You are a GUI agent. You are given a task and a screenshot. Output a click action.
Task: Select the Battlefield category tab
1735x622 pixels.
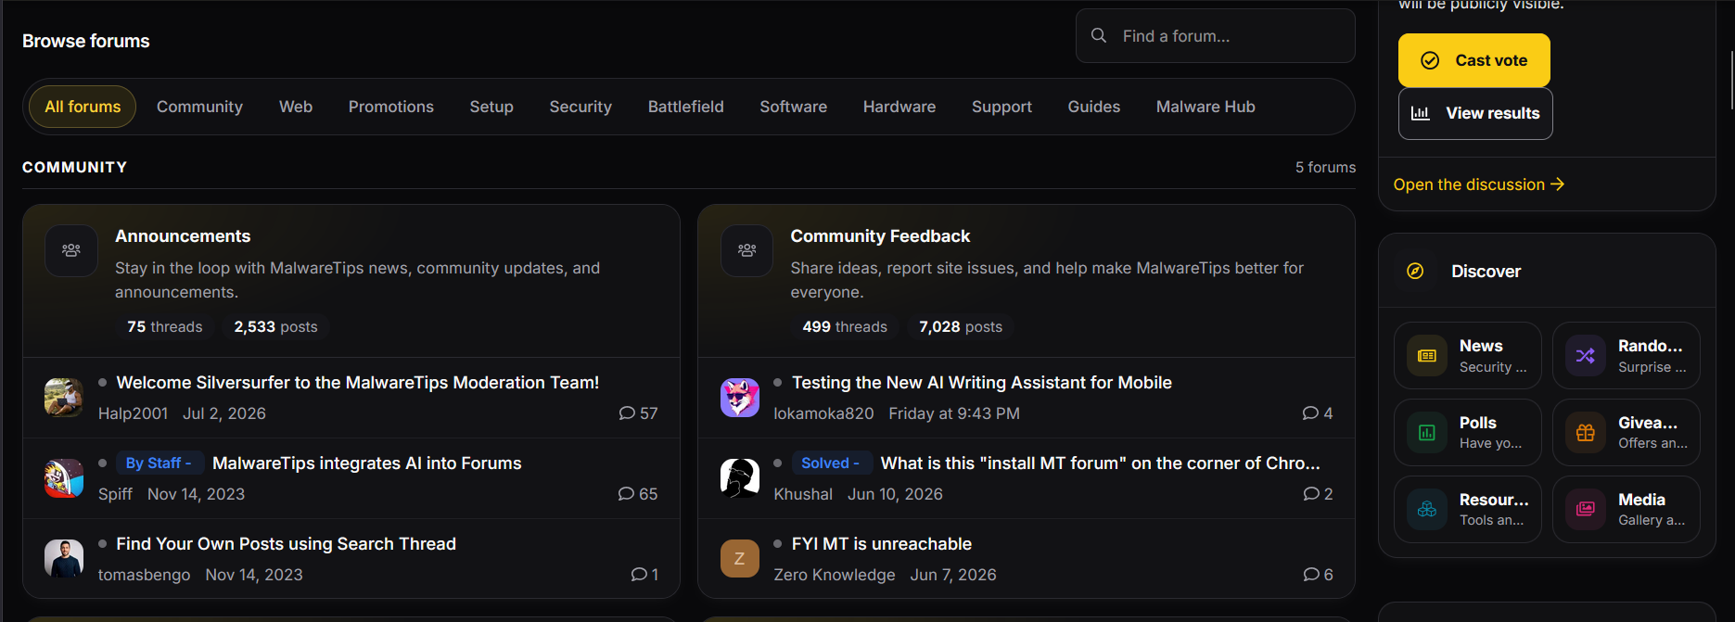point(686,107)
